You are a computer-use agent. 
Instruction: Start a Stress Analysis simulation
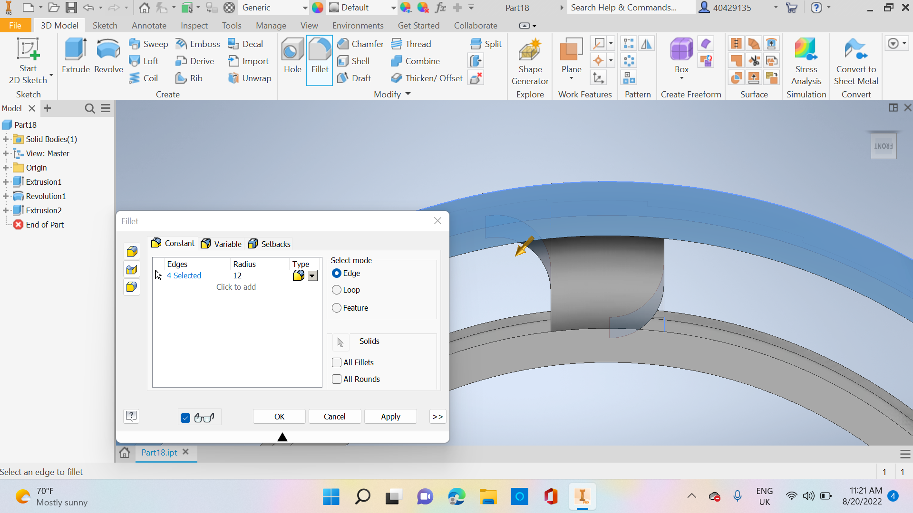[x=806, y=50]
